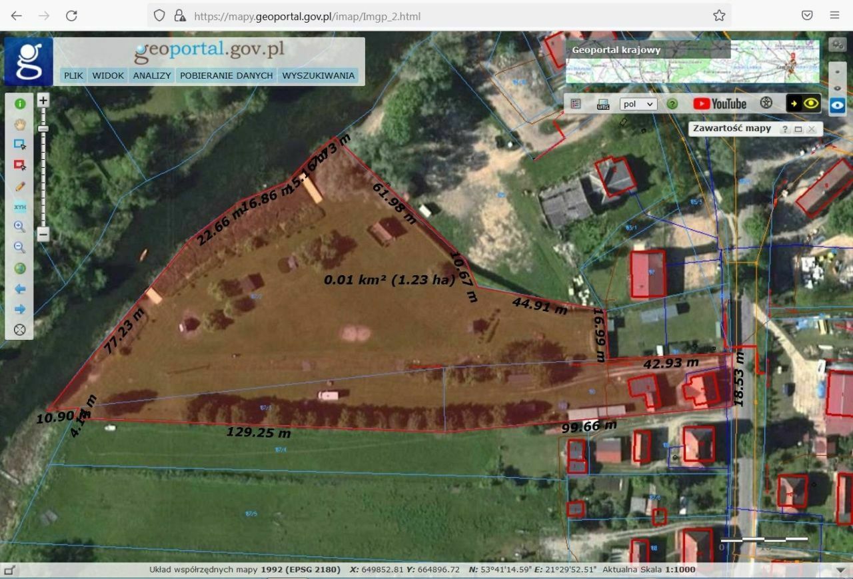Click the XYH coordinates tool

[20, 207]
